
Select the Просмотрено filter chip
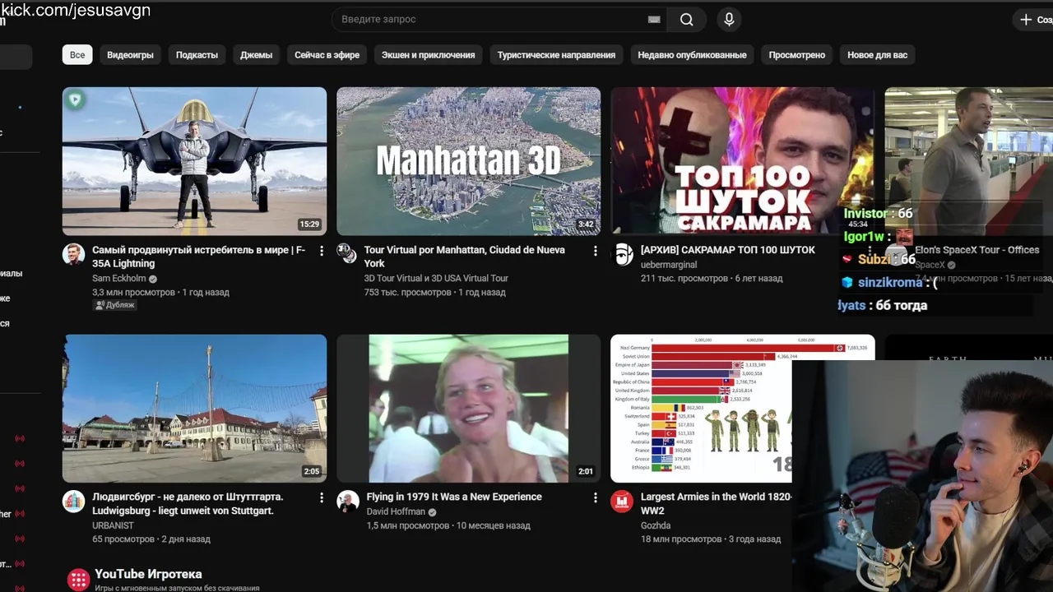796,55
